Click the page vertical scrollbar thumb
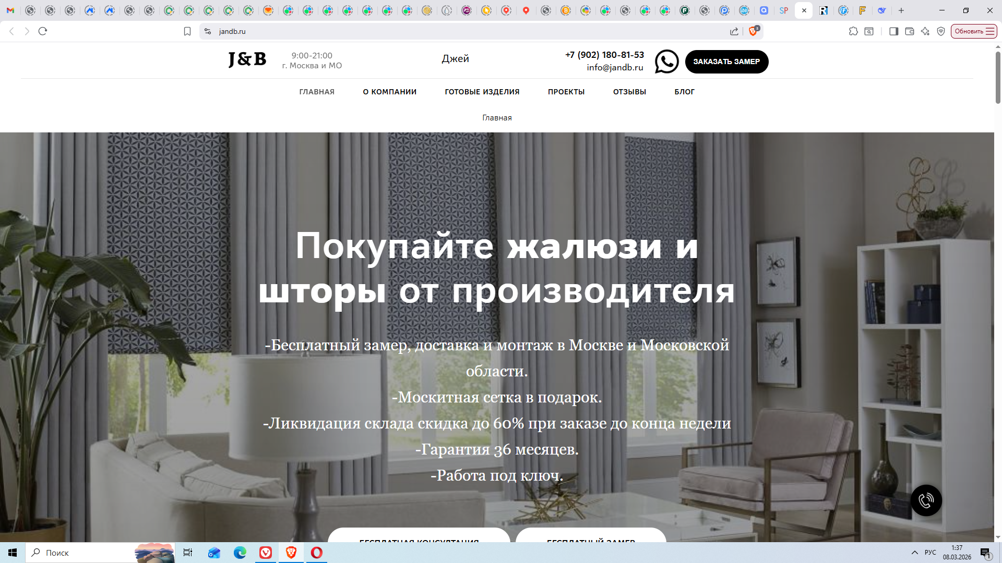1002x563 pixels. pos(998,77)
